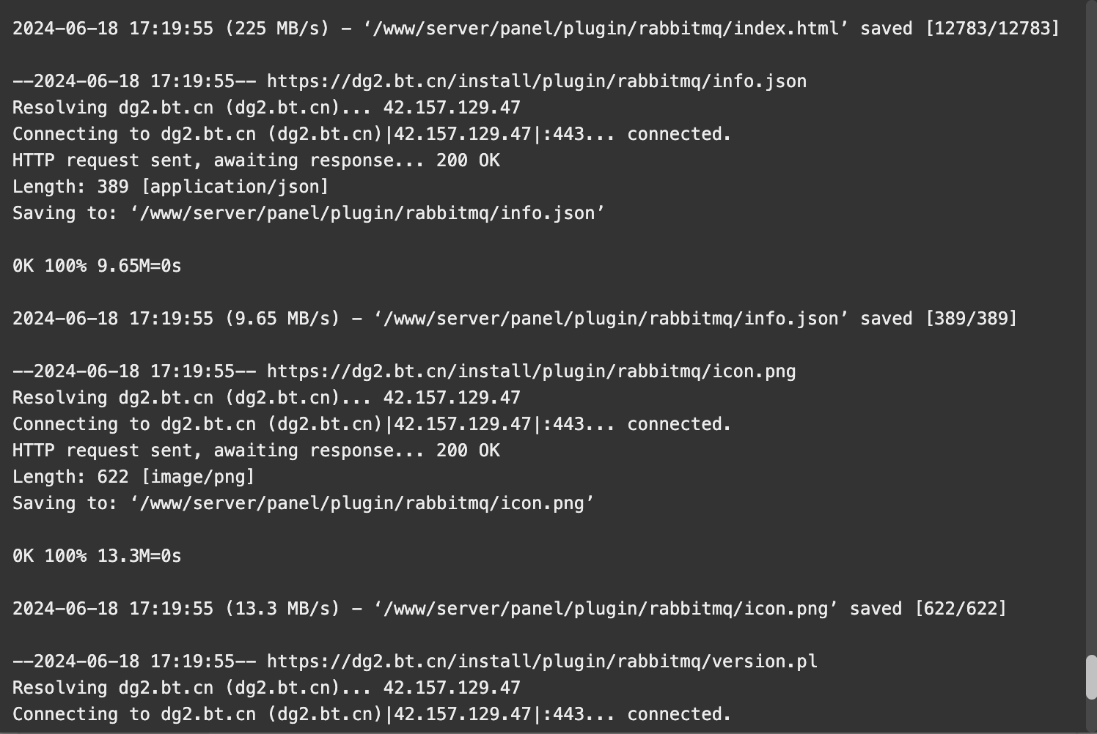
Task: Click the '0K 100% 13.3M=0s' progress line
Action: pos(97,556)
